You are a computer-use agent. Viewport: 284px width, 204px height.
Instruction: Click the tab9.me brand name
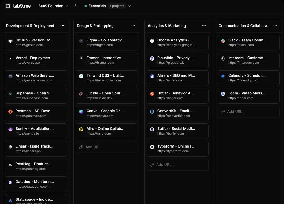(22, 6)
